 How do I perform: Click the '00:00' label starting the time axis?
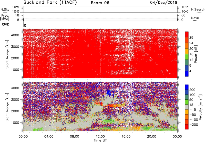click(x=23, y=137)
